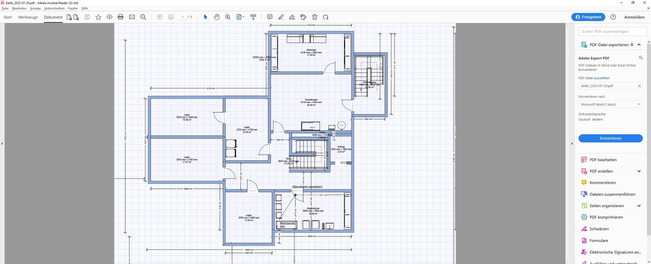This screenshot has width=651, height=264.
Task: Open the Bearbeiten menu
Action: tap(19, 8)
